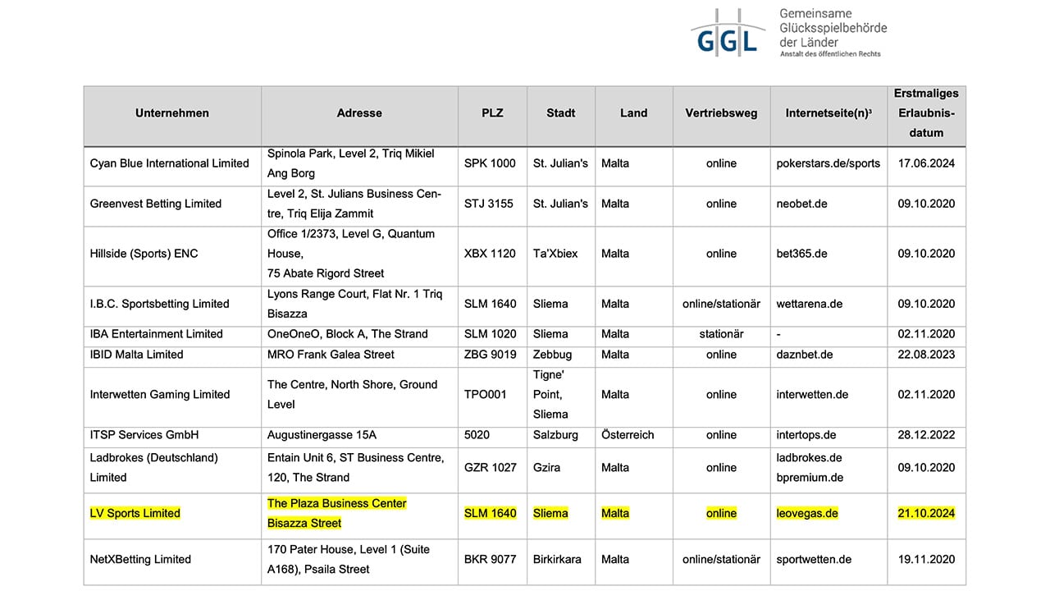1050x591 pixels.
Task: Click the 'GZR 1027' postal code
Action: [x=491, y=467]
